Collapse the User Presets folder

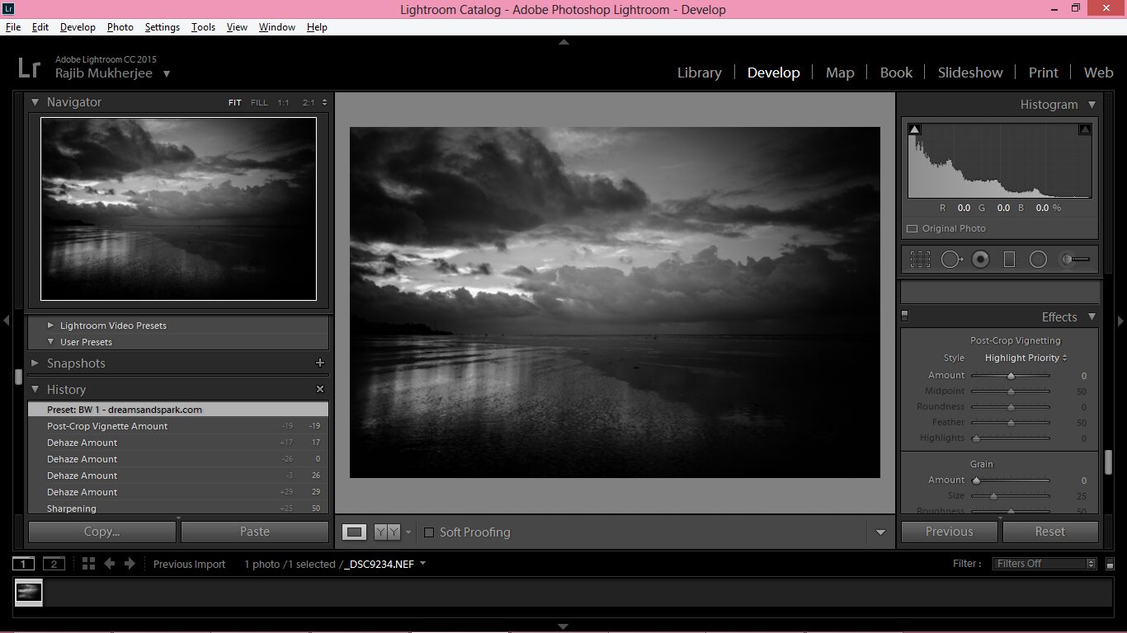[x=50, y=342]
